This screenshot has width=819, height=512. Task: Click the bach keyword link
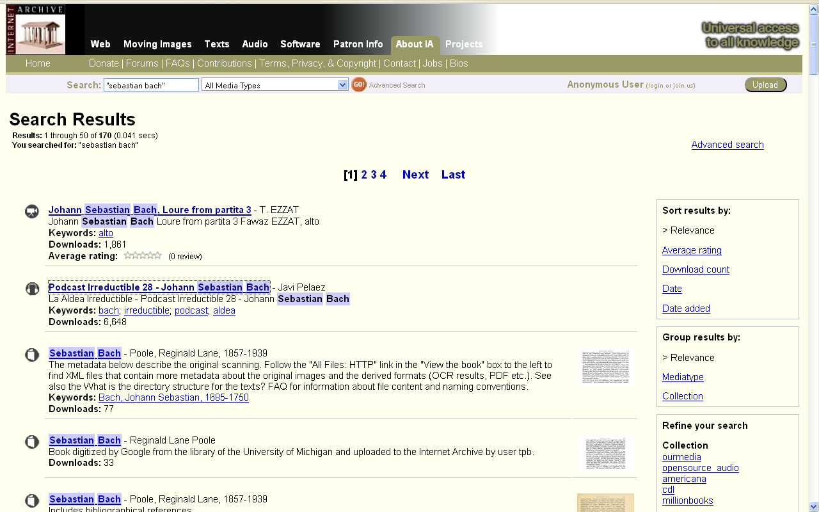click(109, 310)
